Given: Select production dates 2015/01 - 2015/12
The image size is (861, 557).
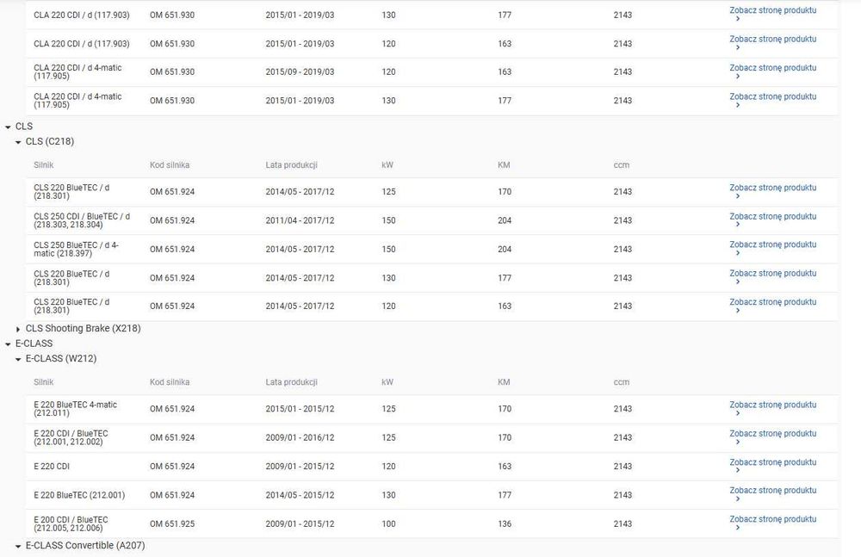Looking at the screenshot, I should click(x=300, y=409).
